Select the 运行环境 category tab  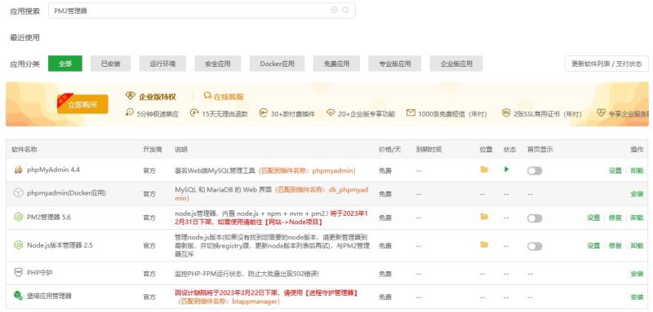click(162, 64)
